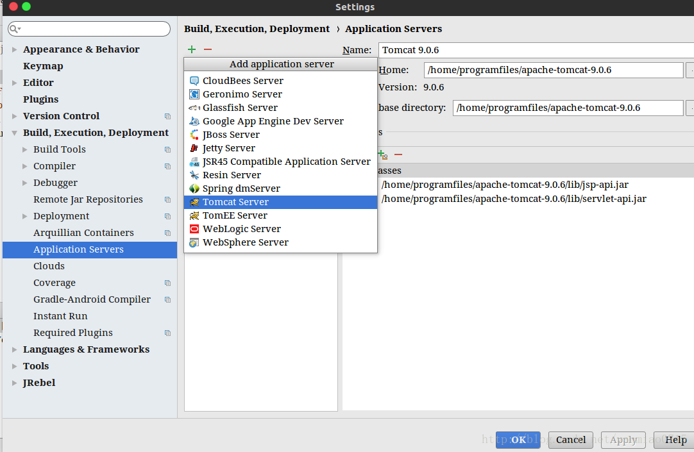Choose TomEE Server from the list
The image size is (694, 452).
[280, 216]
